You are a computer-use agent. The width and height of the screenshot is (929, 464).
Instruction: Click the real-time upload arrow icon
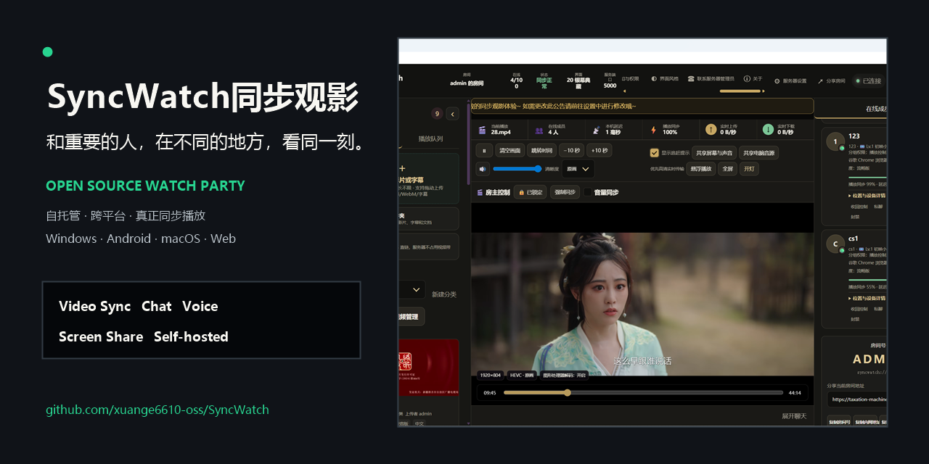point(711,130)
